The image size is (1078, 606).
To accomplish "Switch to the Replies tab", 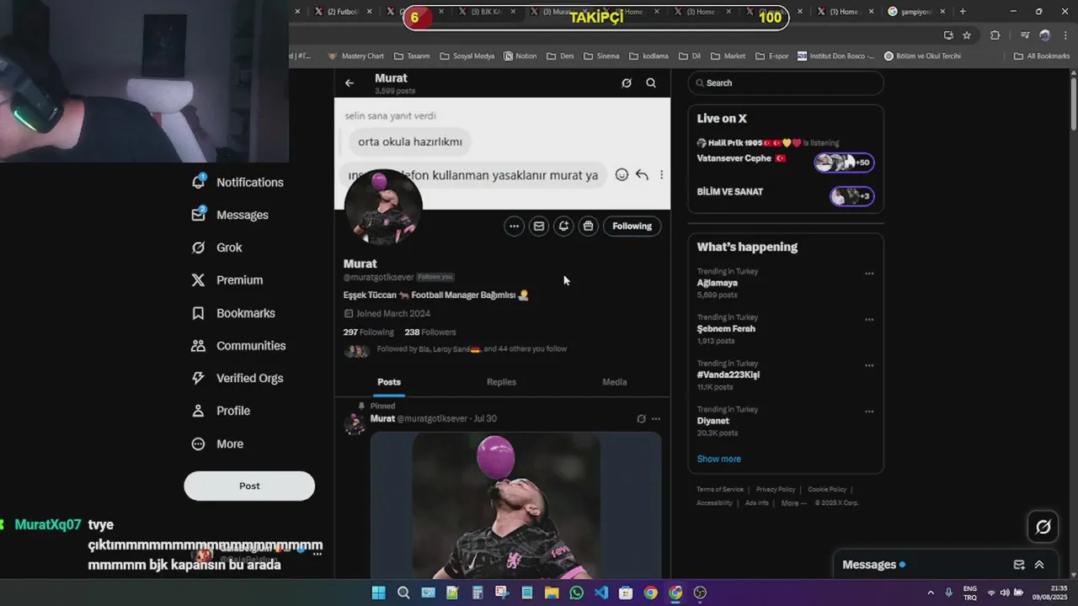I will pyautogui.click(x=501, y=382).
